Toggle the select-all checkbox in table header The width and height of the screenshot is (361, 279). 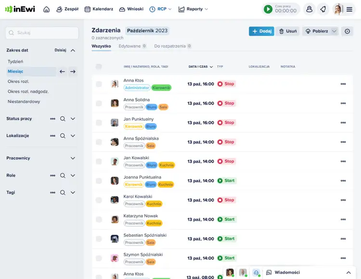point(99,67)
